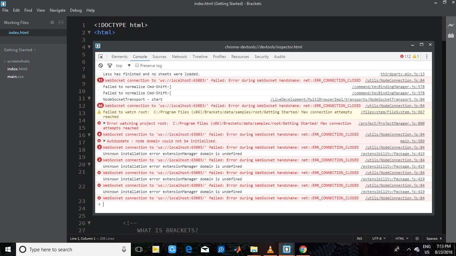Screen dimensions: 456x256
Task: Open the Extension Manager in Brackets
Action: [x=451, y=35]
